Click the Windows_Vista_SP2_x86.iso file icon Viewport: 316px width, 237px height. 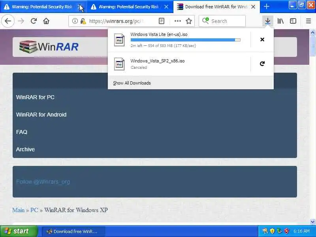click(119, 64)
